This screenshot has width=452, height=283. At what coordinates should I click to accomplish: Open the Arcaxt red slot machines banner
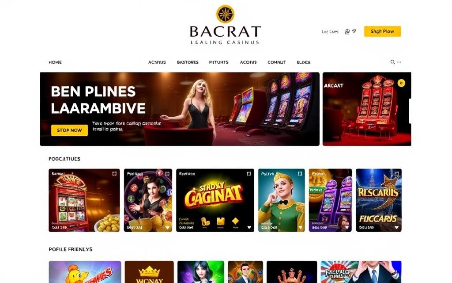click(367, 109)
